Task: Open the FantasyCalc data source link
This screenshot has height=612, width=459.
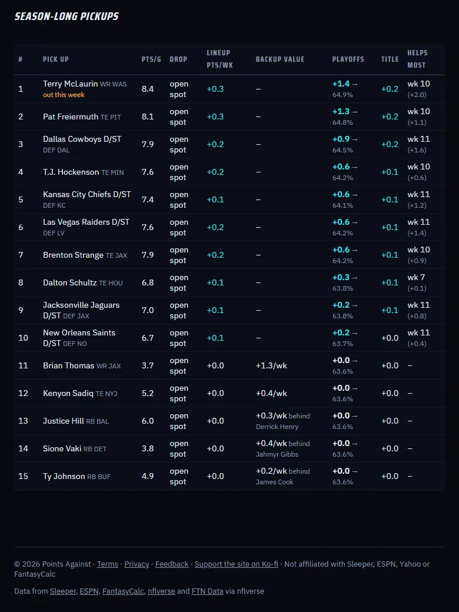Action: (123, 591)
